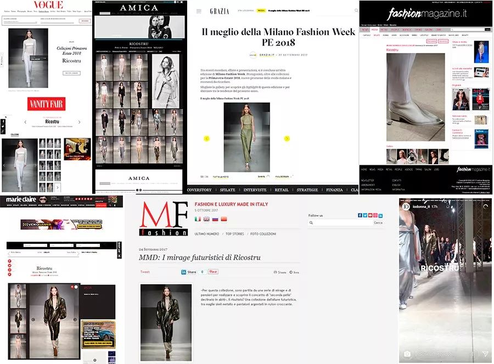Image resolution: width=494 pixels, height=364 pixels.
Task: Share Vanity Fair page on Google Plus
Action: point(3,131)
